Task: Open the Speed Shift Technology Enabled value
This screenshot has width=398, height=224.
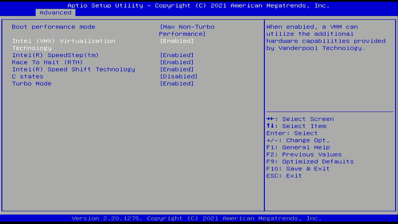Action: (x=177, y=69)
